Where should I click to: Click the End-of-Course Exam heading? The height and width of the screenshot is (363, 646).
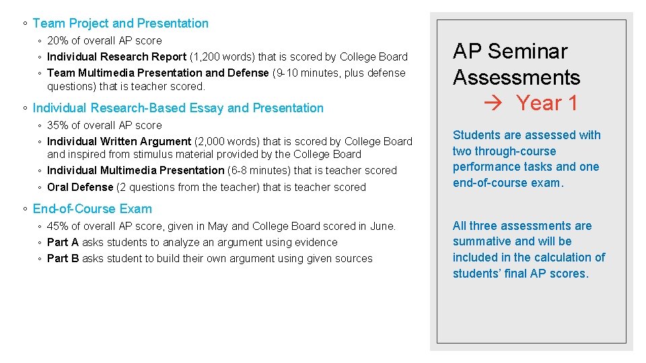pos(92,209)
